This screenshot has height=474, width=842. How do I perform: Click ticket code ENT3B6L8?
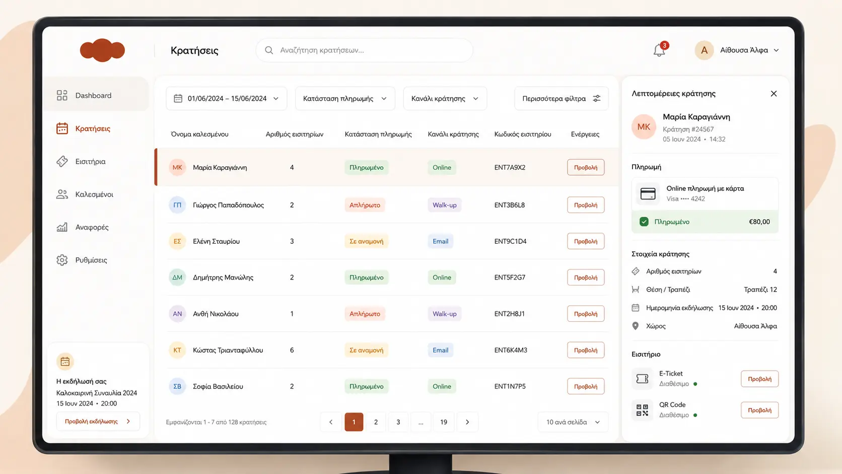[x=510, y=205]
